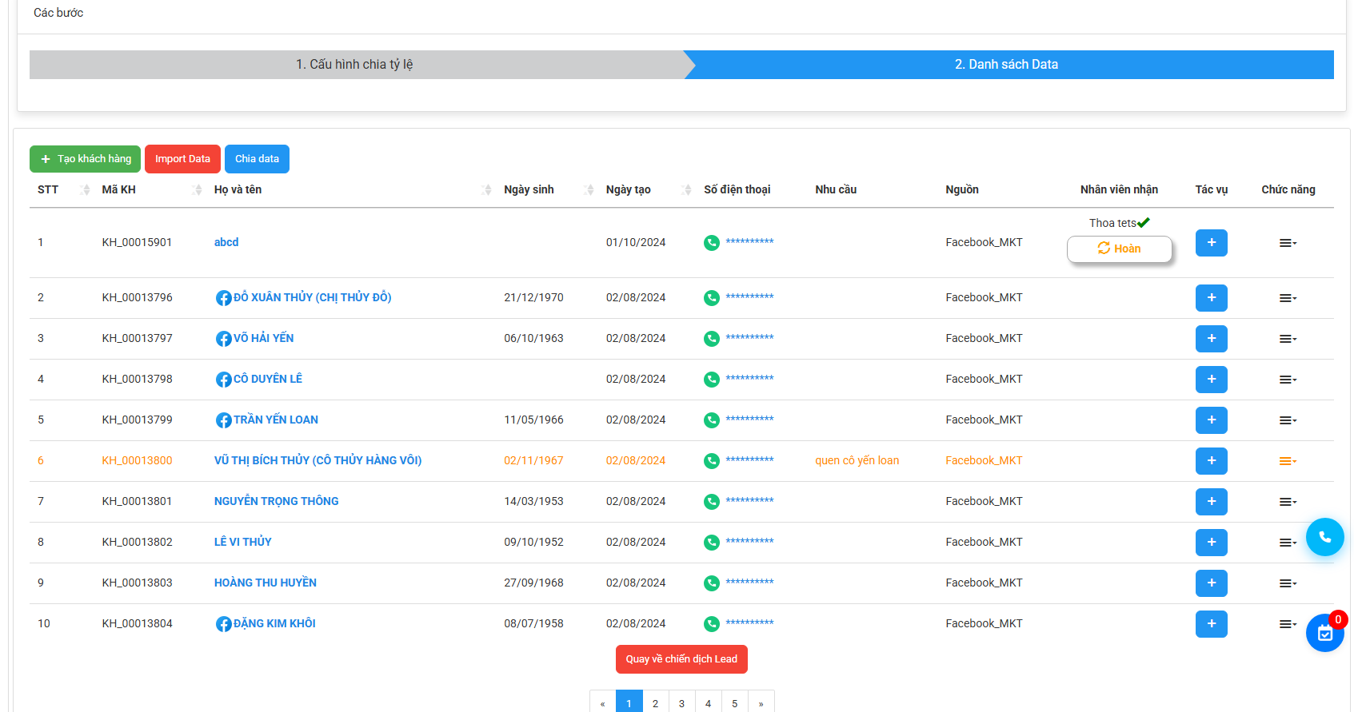Screen dimensions: 1354x712
Task: Add task for abcd with plus button
Action: [x=1211, y=243]
